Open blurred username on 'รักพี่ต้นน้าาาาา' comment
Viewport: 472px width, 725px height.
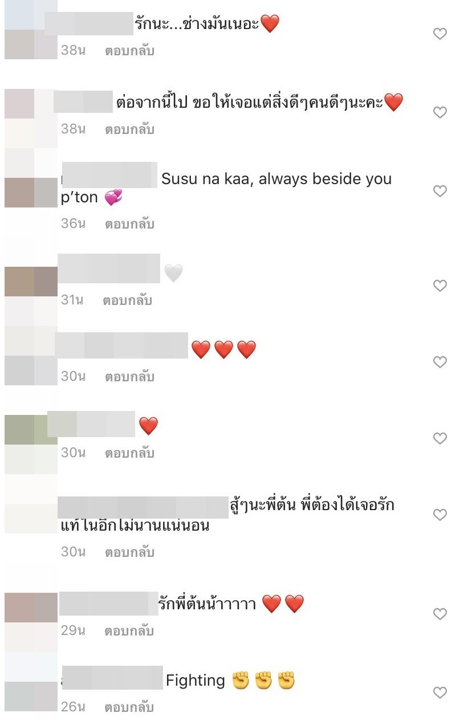[x=108, y=604]
